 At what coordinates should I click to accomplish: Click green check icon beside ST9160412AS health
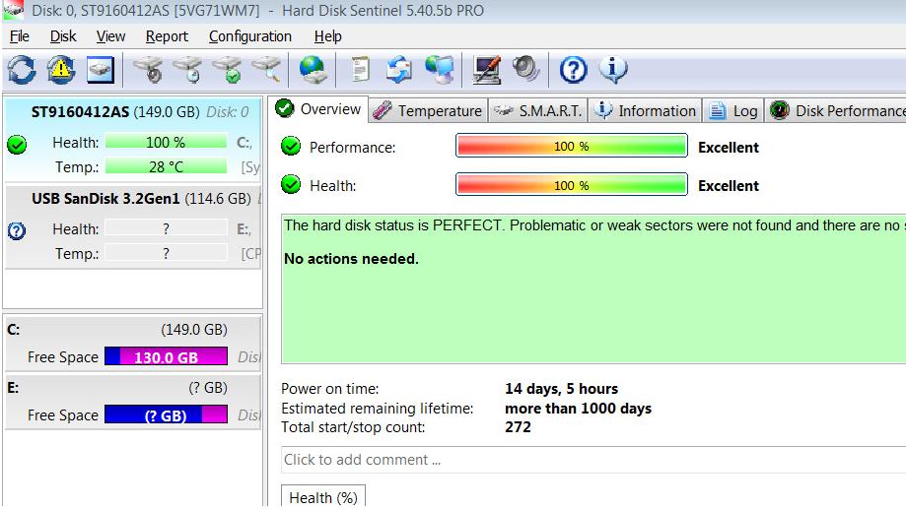point(18,144)
